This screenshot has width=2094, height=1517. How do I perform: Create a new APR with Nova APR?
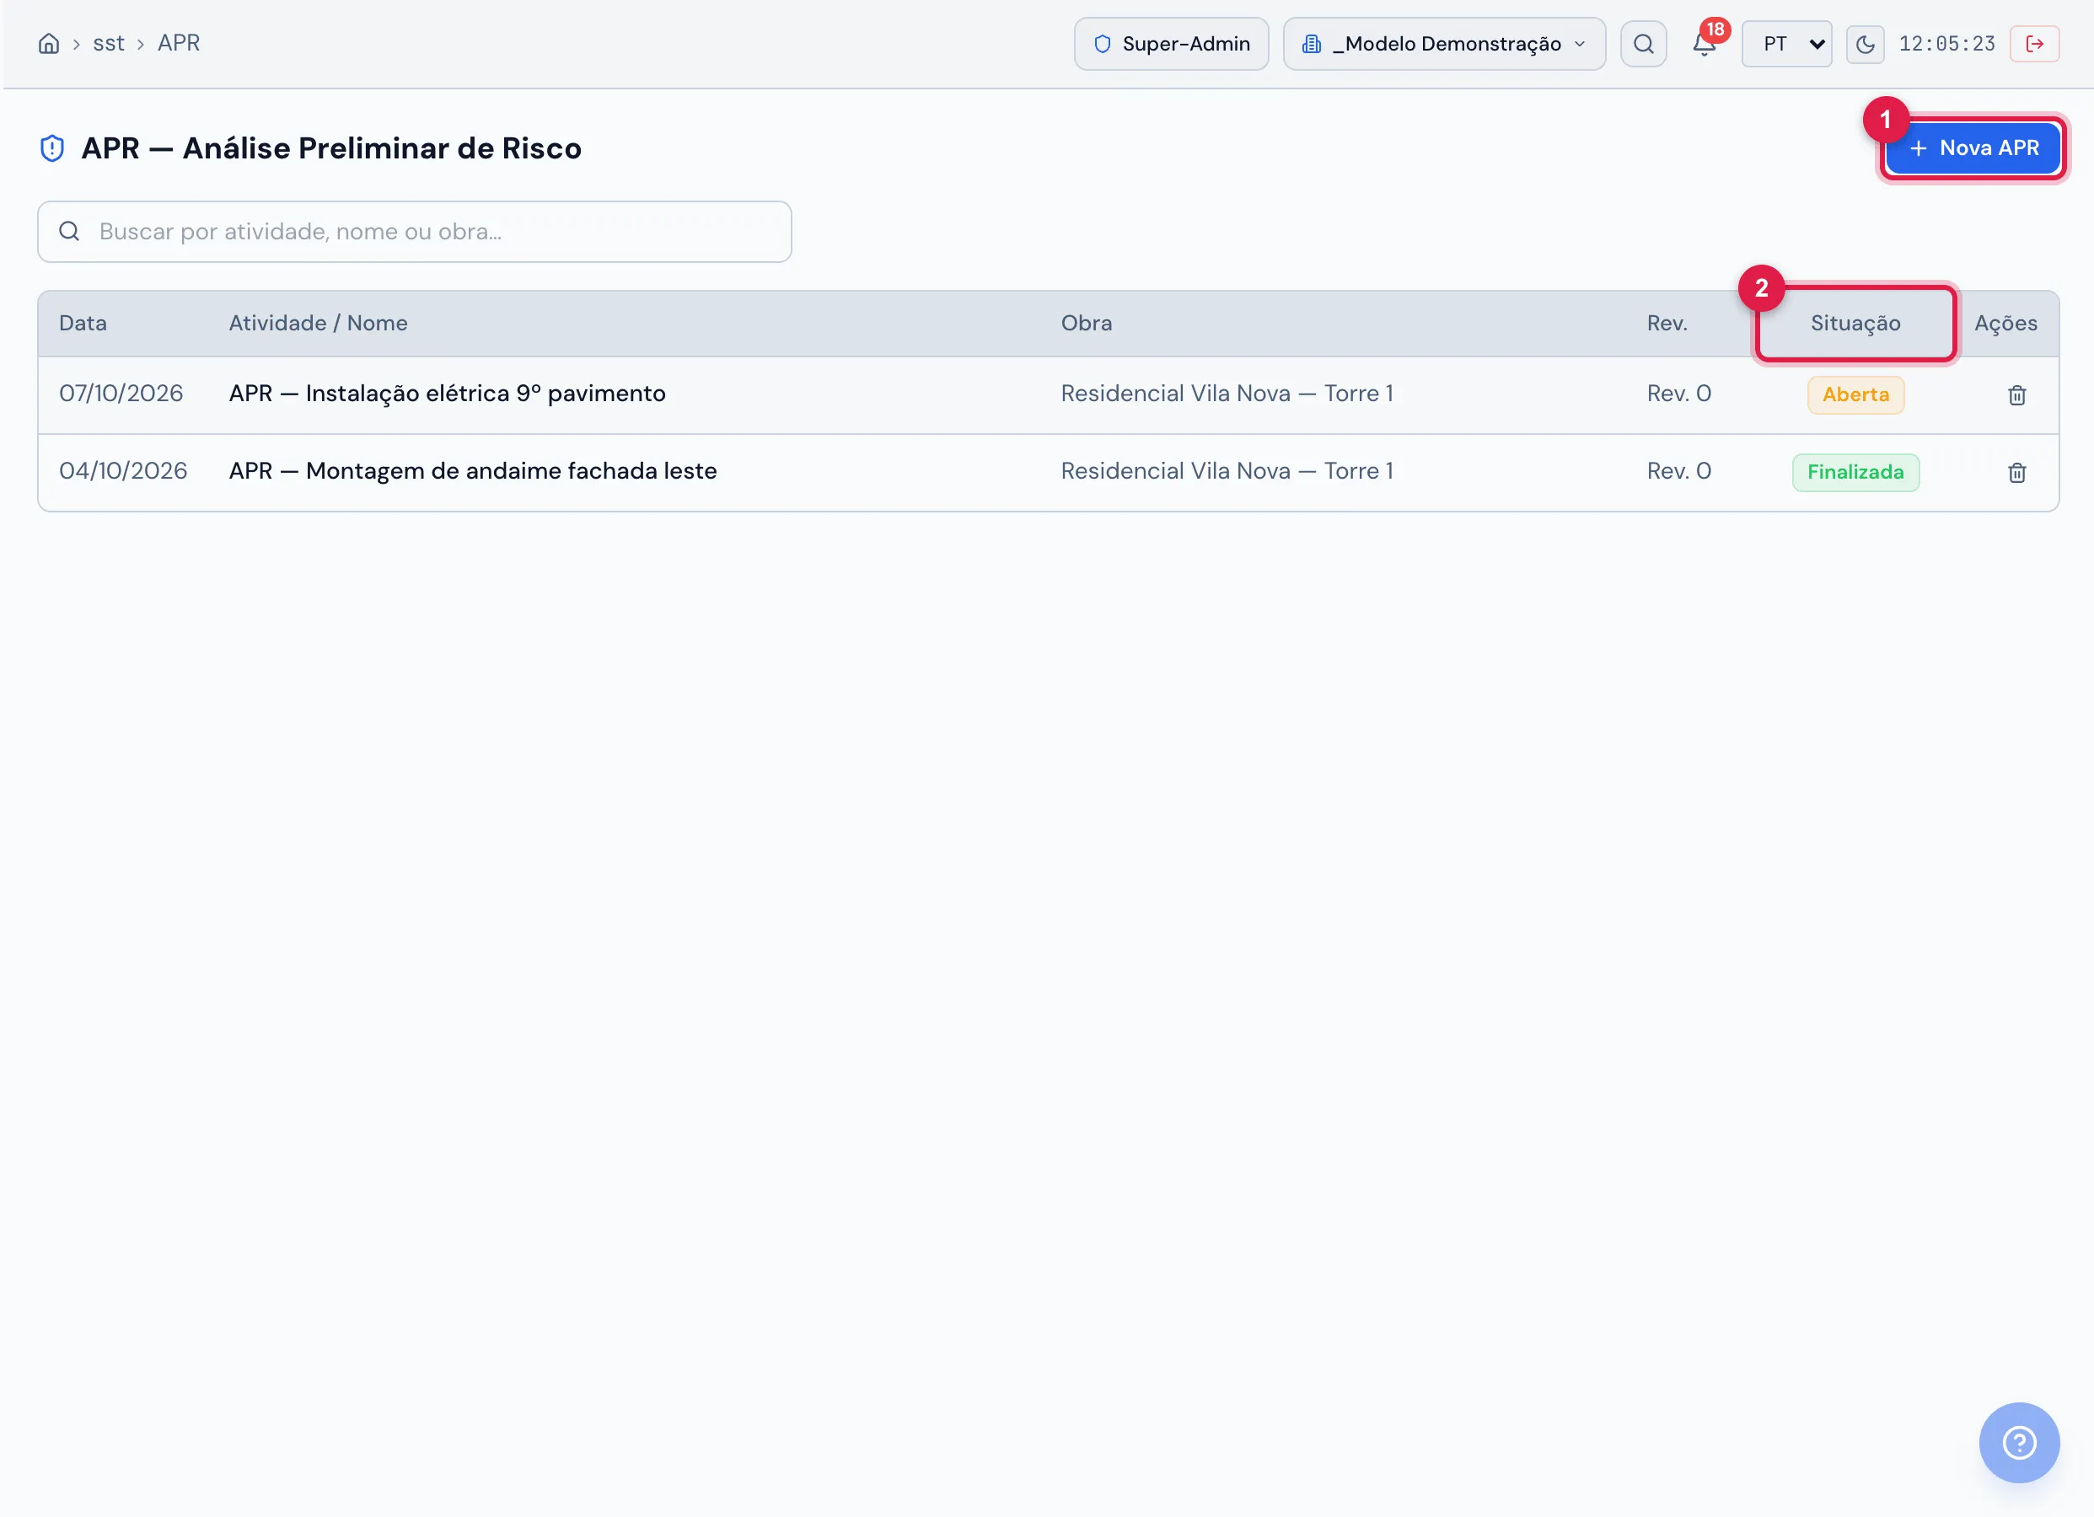click(1973, 147)
